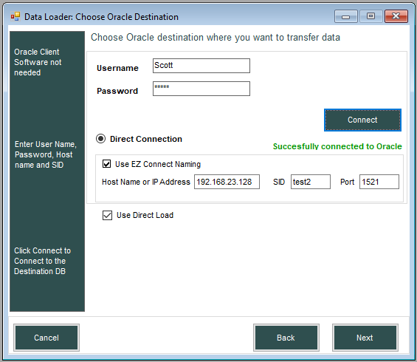Image resolution: width=417 pixels, height=362 pixels.
Task: Minimize the Data Loader window
Action: (x=345, y=16)
